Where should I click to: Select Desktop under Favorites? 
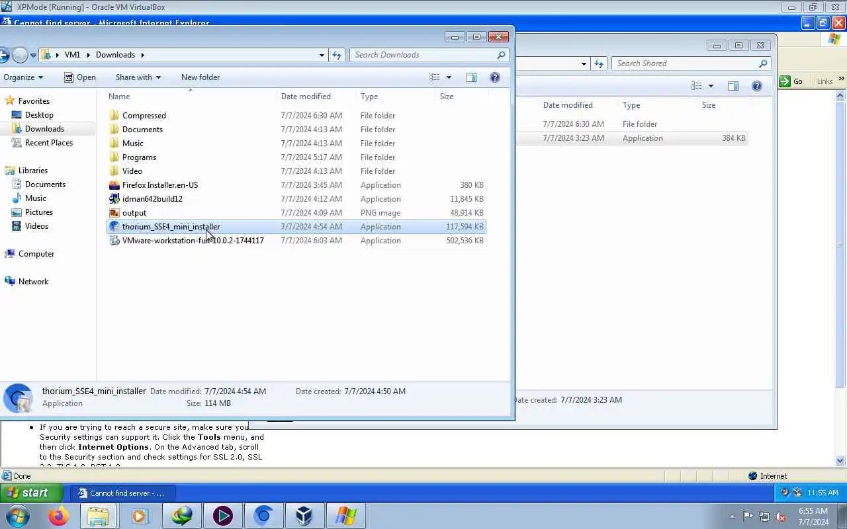click(39, 115)
